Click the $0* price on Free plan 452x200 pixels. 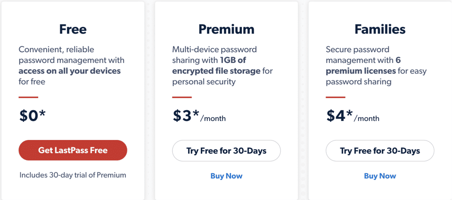[32, 116]
